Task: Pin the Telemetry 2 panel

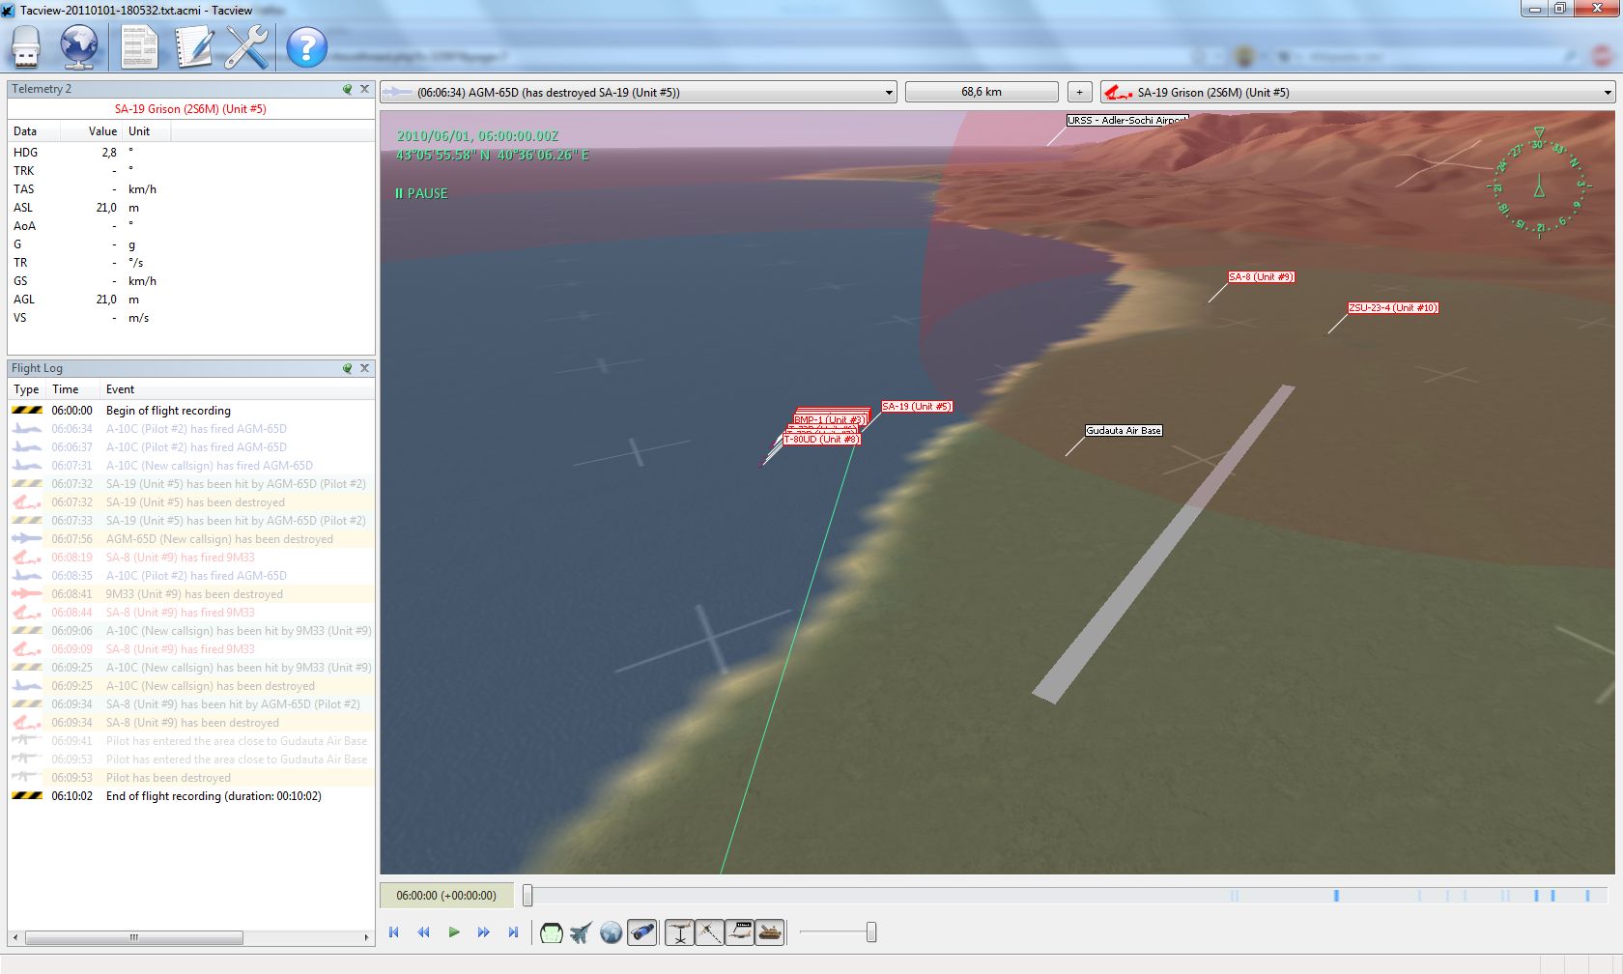Action: click(x=348, y=89)
